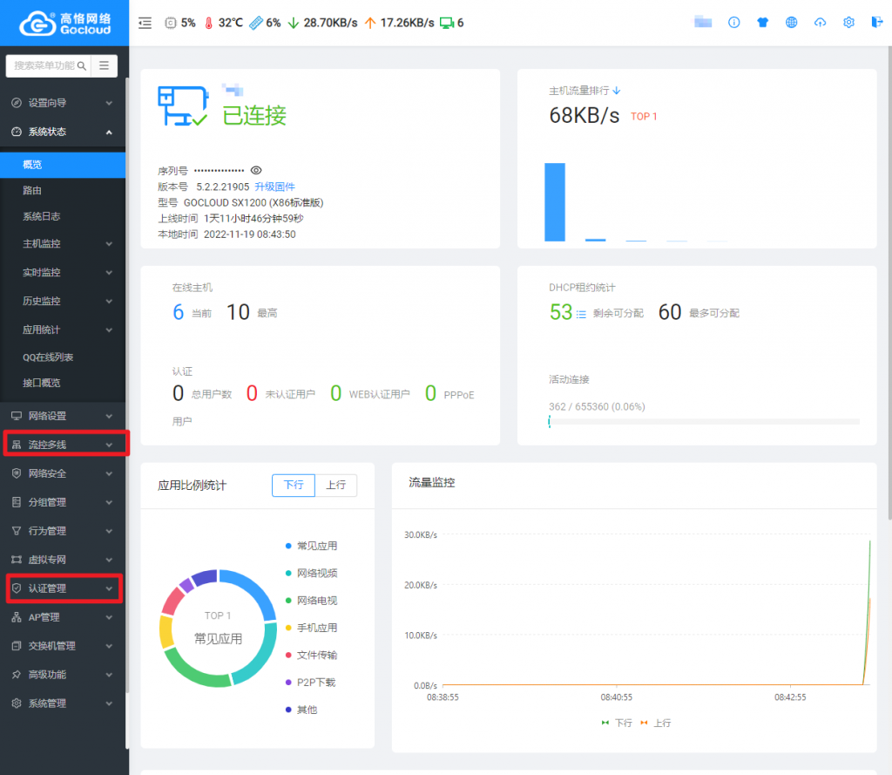
Task: Click the info circle icon in header
Action: (x=733, y=23)
